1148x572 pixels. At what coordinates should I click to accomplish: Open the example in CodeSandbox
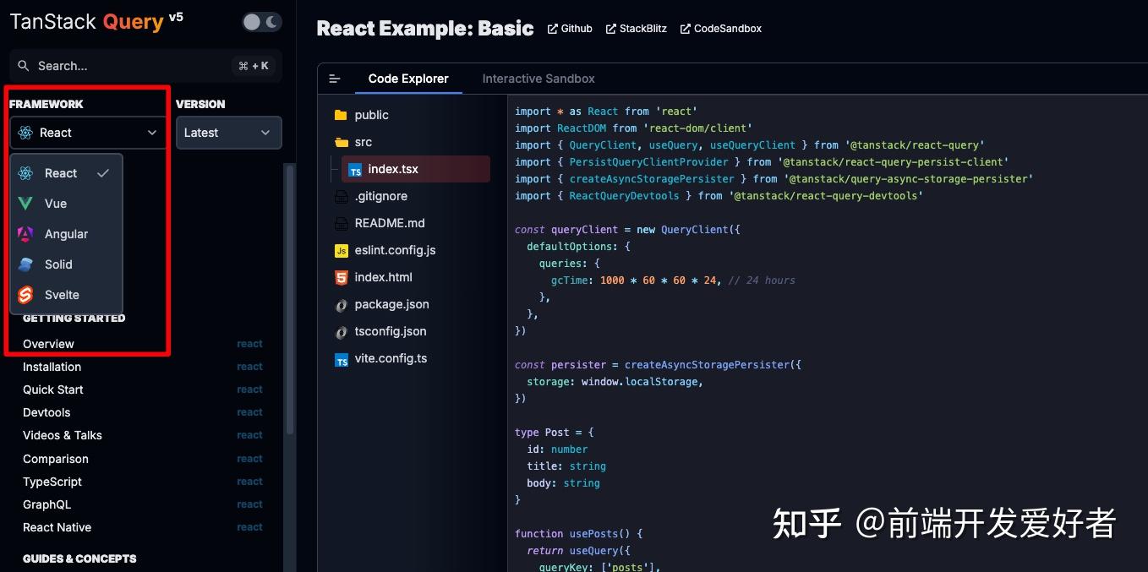point(720,29)
